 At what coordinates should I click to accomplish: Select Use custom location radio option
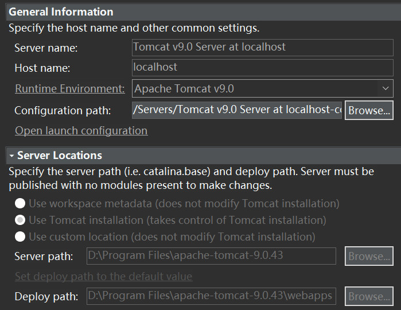[20, 237]
